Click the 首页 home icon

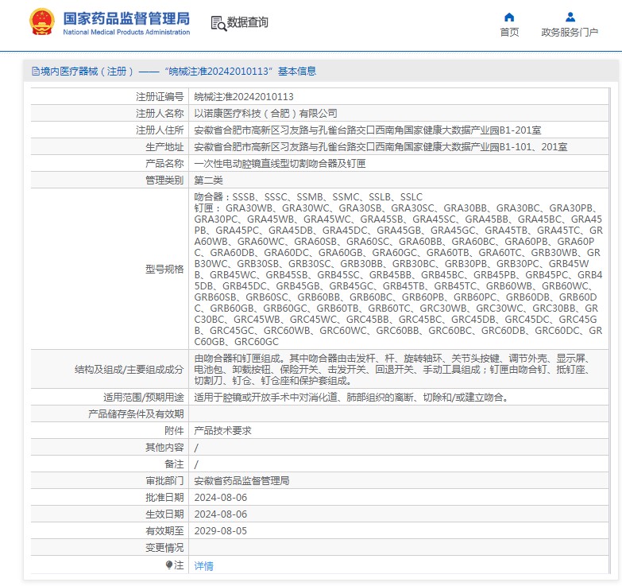coord(509,17)
